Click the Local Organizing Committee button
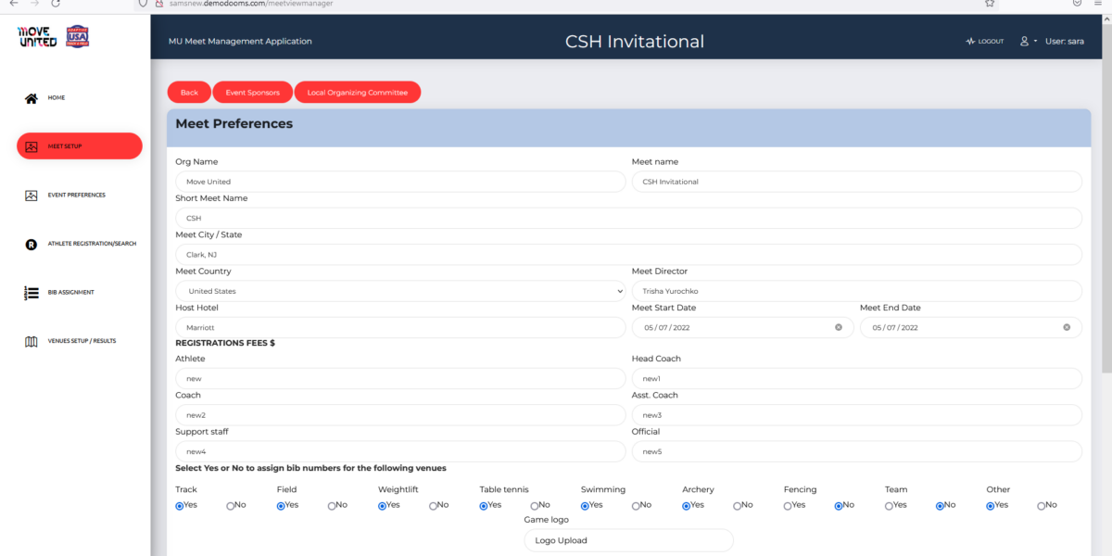Image resolution: width=1112 pixels, height=556 pixels. pyautogui.click(x=357, y=93)
